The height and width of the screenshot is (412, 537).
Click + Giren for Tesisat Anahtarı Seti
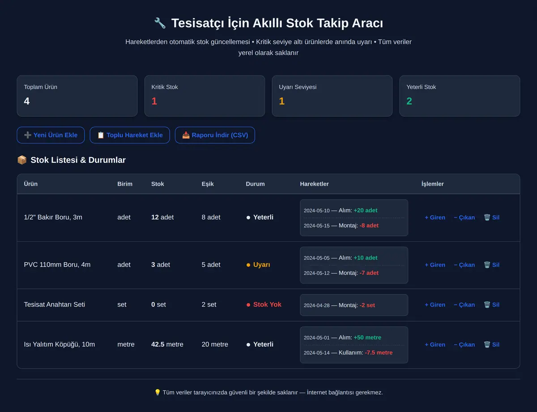[x=435, y=305]
